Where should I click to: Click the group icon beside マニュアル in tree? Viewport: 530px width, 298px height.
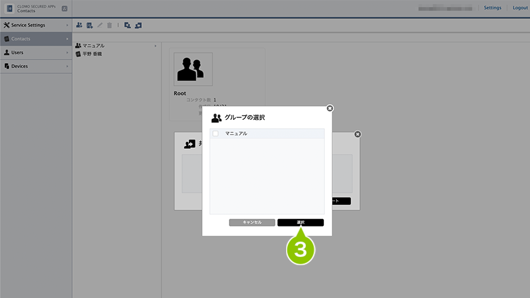tap(78, 45)
